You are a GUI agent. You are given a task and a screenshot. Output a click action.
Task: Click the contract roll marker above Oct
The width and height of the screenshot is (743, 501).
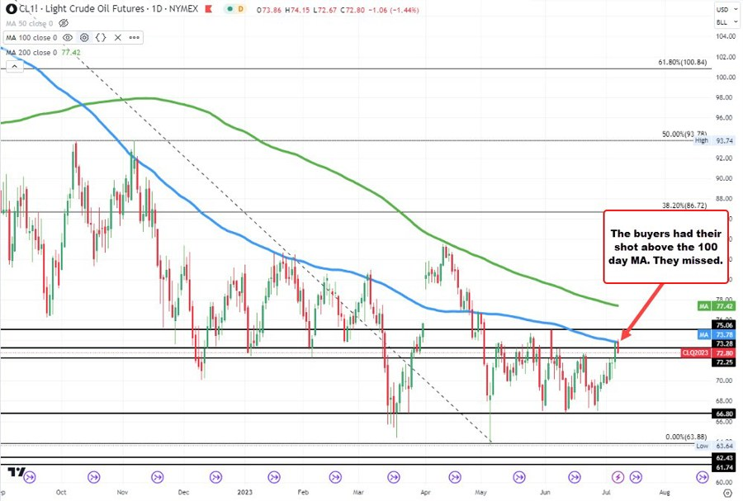point(92,476)
